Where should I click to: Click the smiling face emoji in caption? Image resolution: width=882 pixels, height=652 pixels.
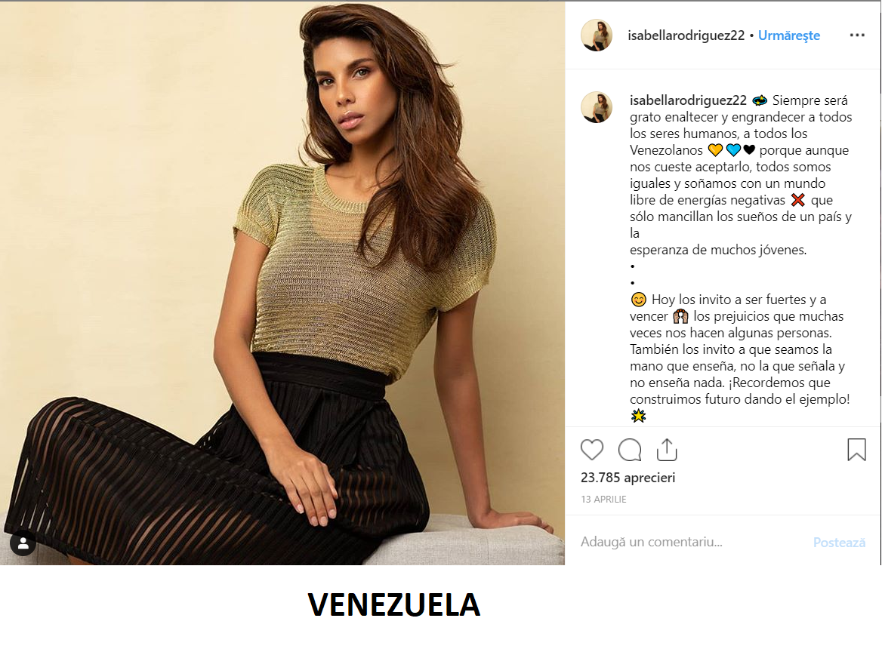tap(638, 300)
